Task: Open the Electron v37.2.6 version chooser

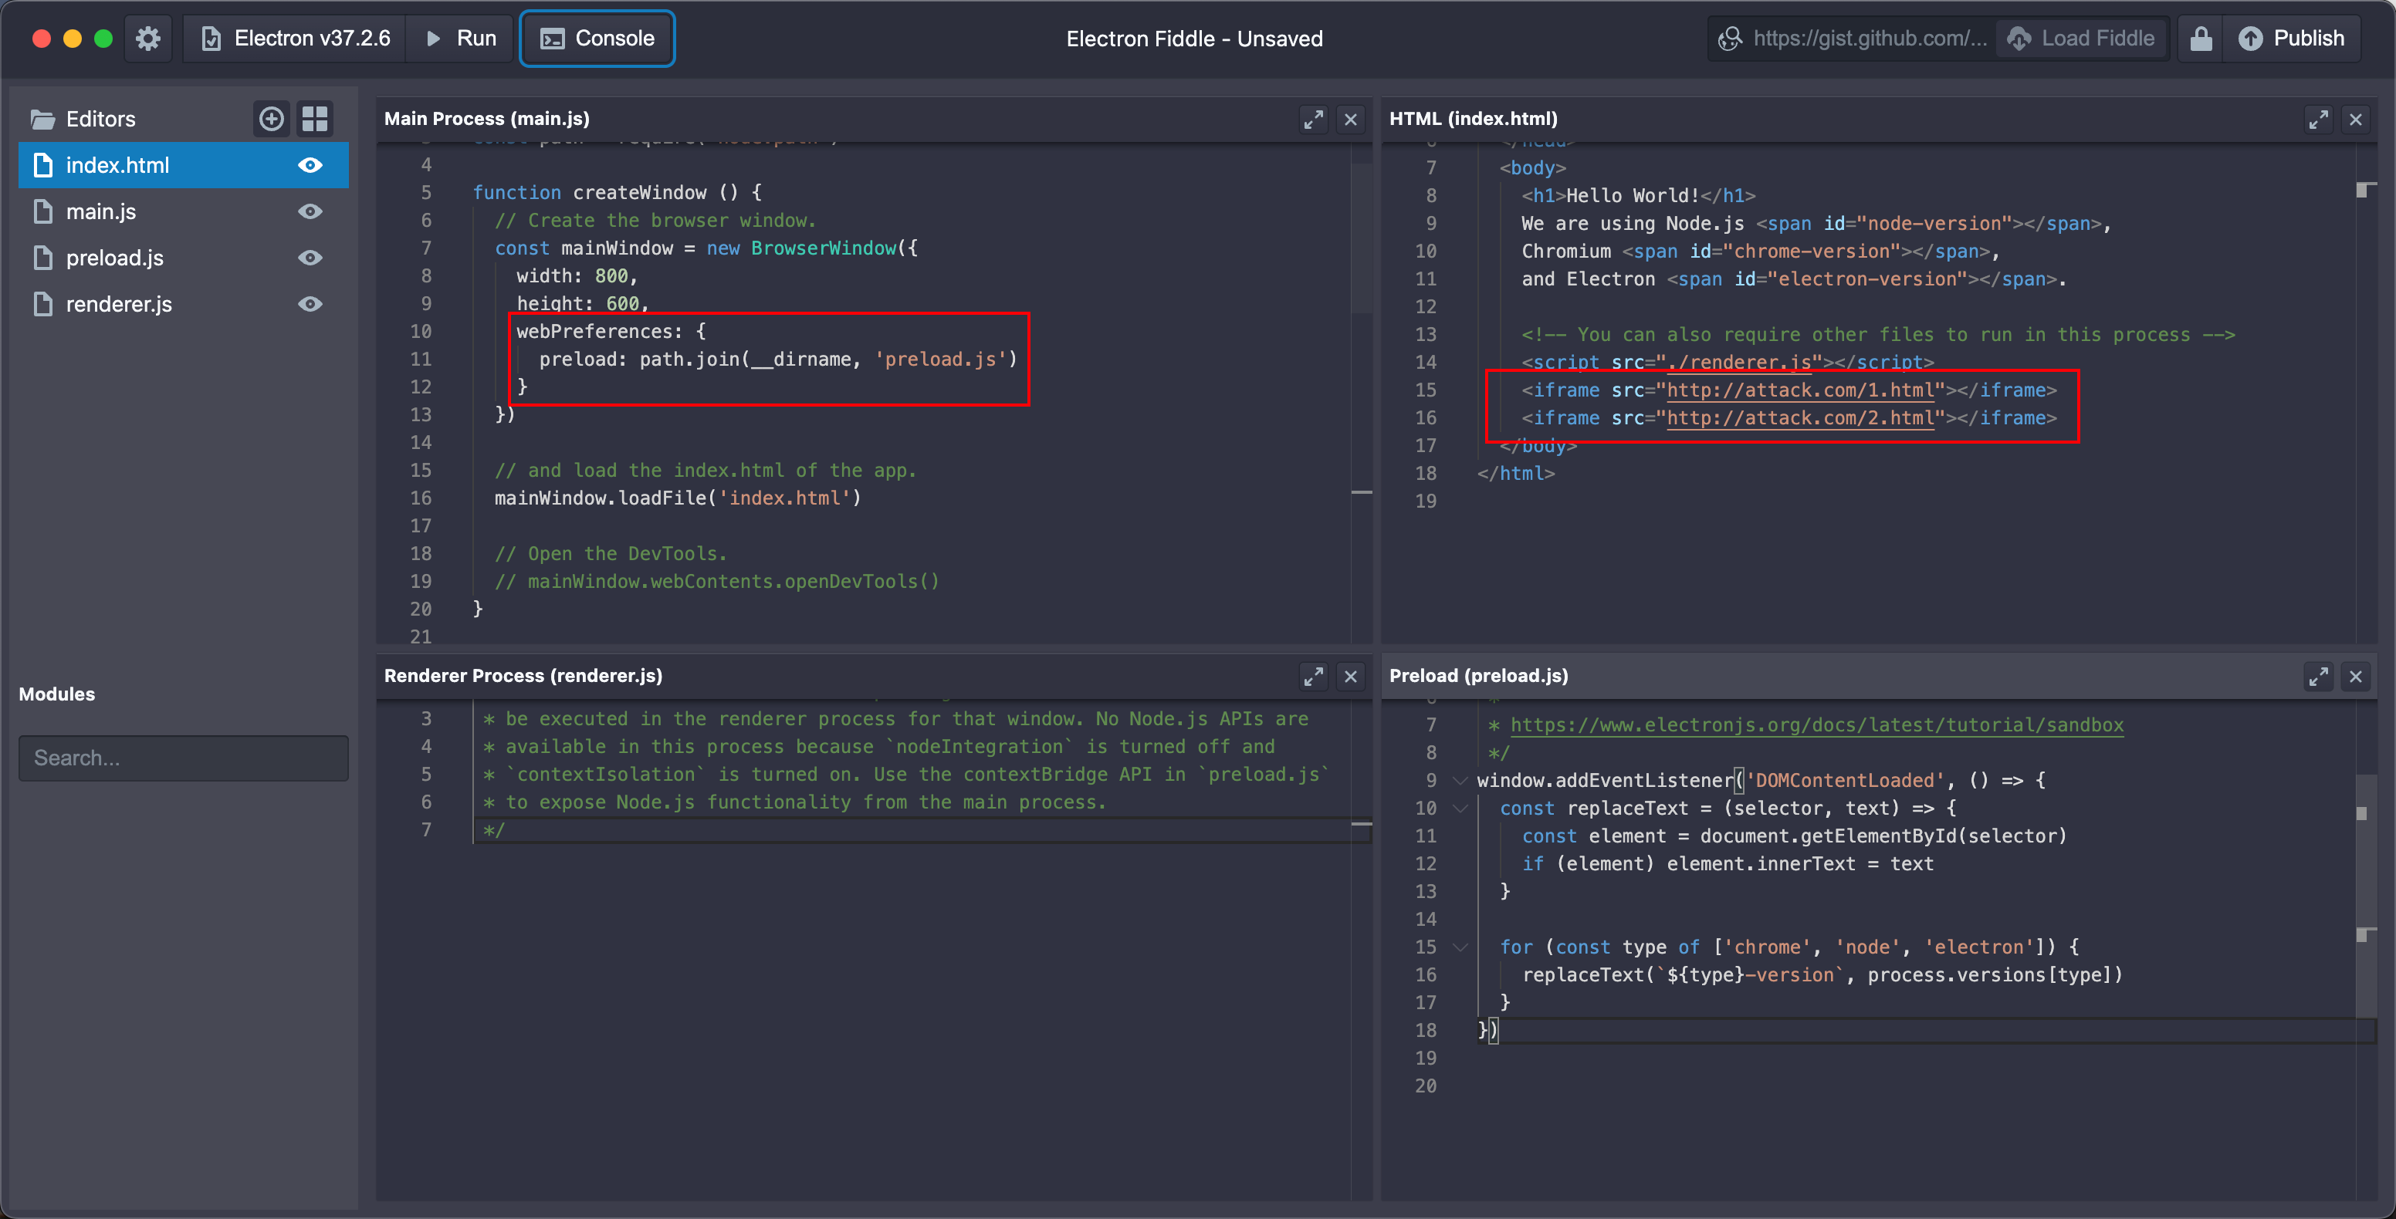Action: pos(295,38)
